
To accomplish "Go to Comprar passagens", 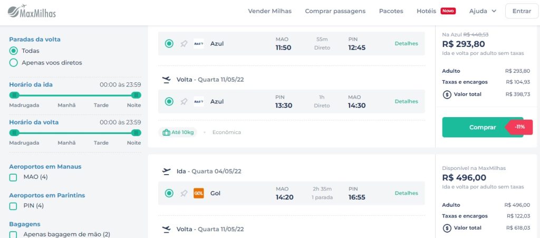I will tap(335, 11).
